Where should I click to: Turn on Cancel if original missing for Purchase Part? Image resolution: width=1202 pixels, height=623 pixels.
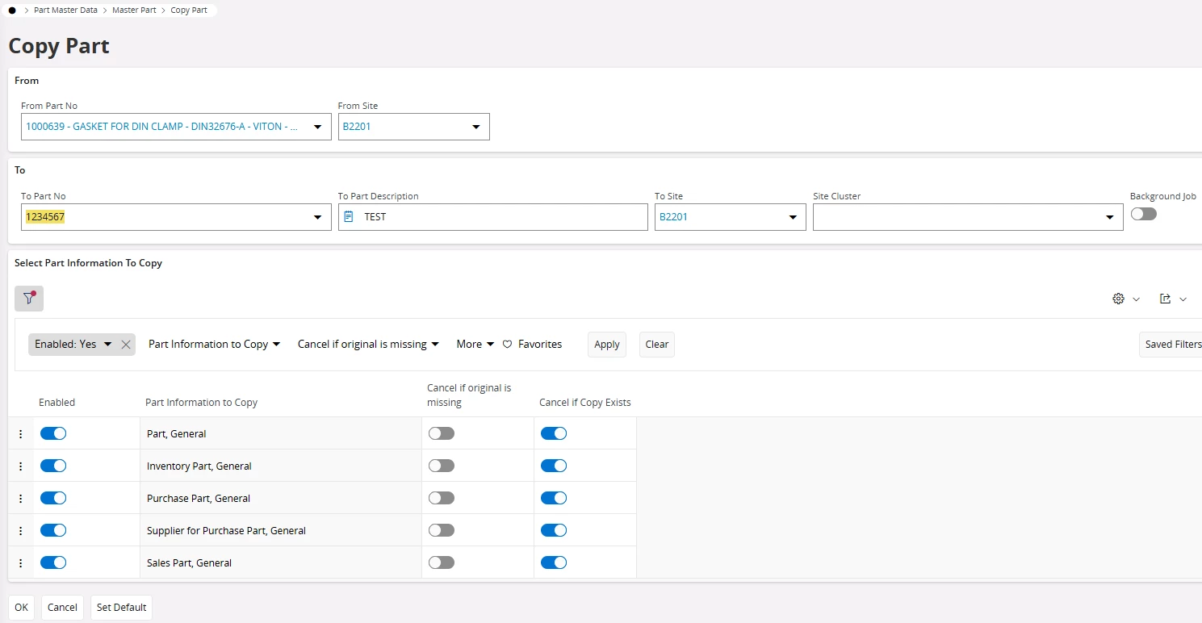point(442,498)
